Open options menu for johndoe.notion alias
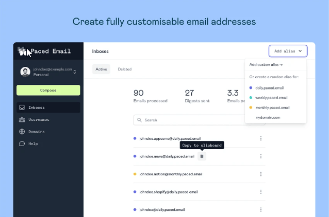Screen dimensions: 329x217 click(261, 174)
